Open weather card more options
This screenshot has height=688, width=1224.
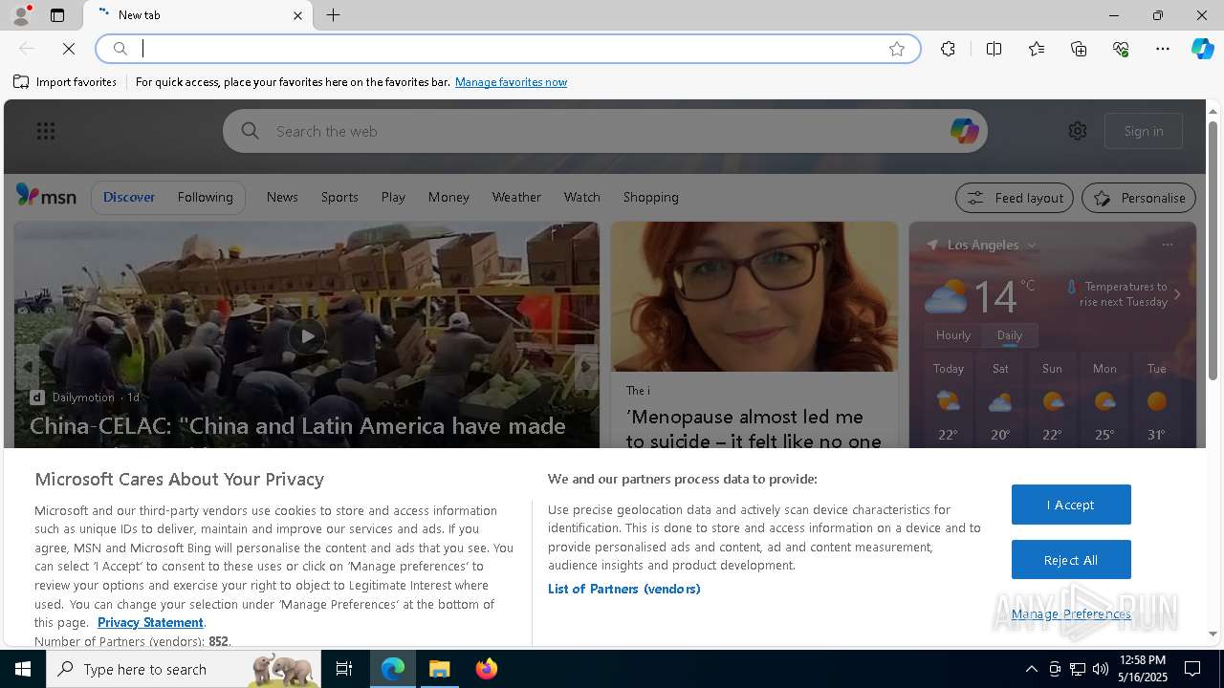pos(1167,245)
